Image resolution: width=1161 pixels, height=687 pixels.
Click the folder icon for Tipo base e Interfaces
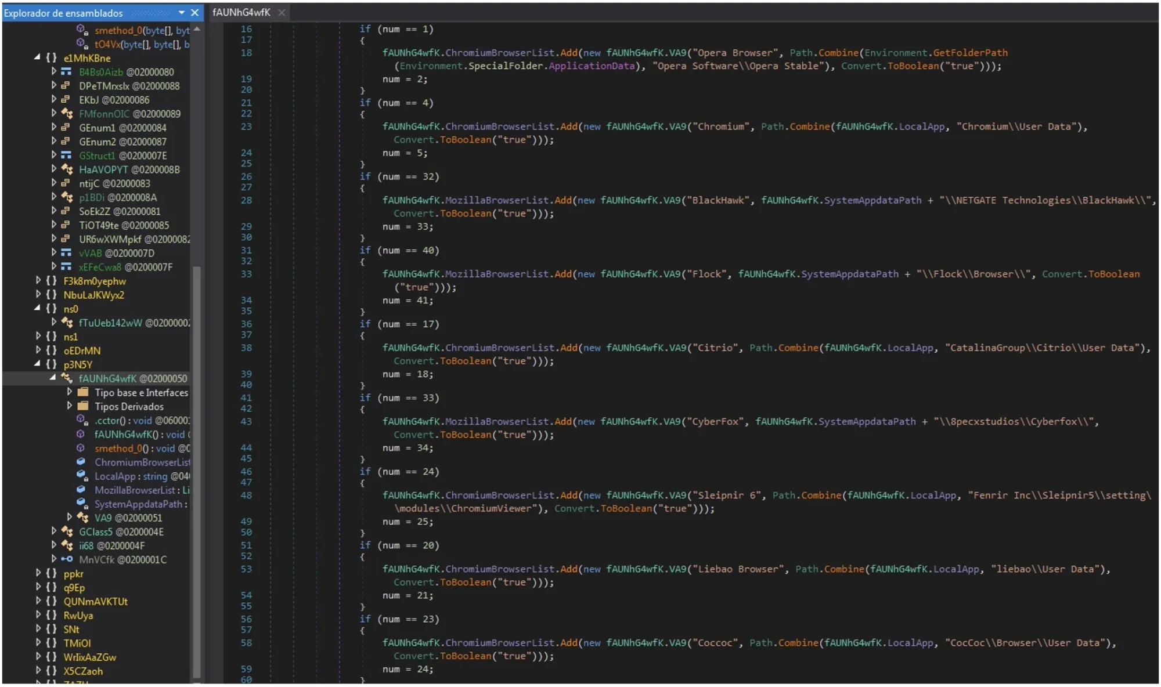tap(83, 392)
